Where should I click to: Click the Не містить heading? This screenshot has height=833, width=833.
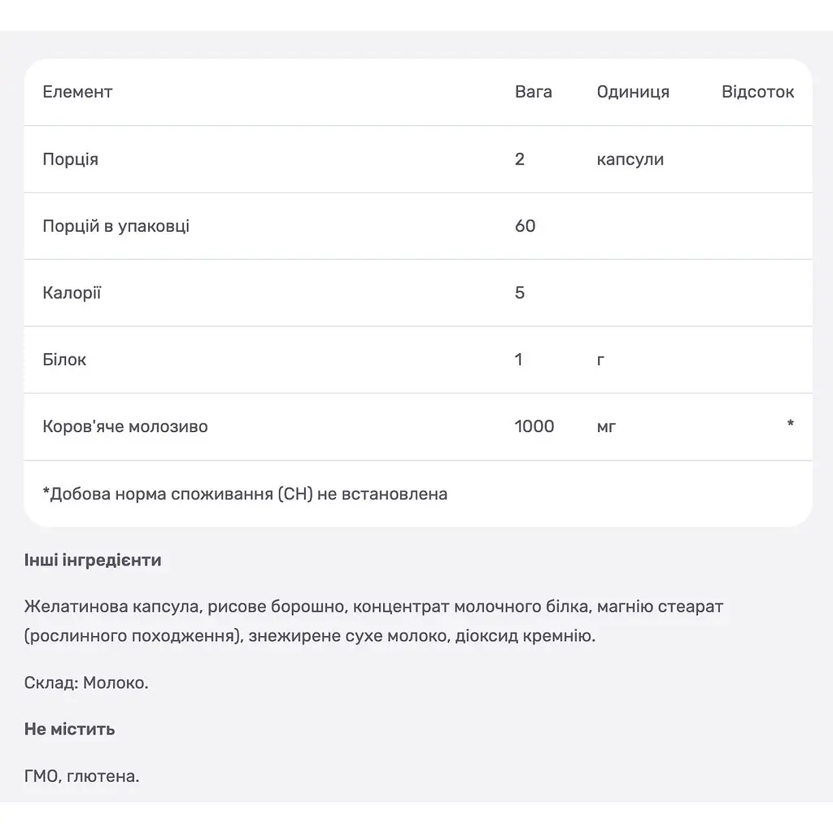(70, 730)
